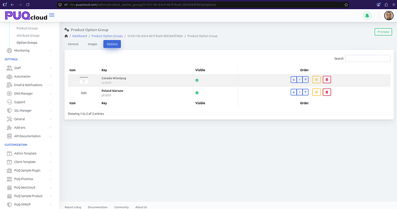Move Canada Winnipeg option up
The height and width of the screenshot is (209, 397).
[306, 80]
